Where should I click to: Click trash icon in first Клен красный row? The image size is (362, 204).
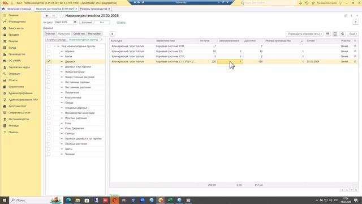click(x=355, y=46)
